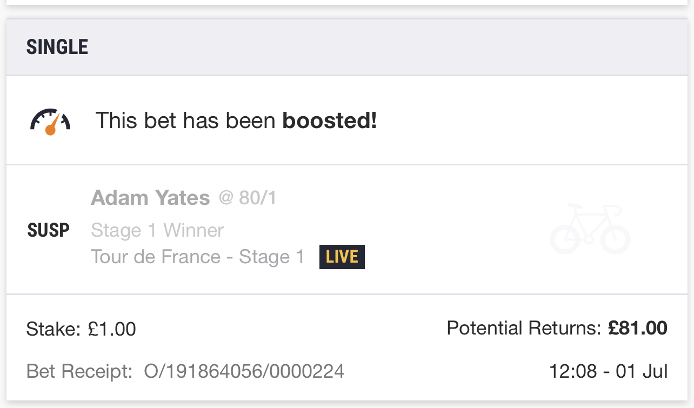Screen dimensions: 694x408
Task: Click the Potential Returns label
Action: click(523, 328)
